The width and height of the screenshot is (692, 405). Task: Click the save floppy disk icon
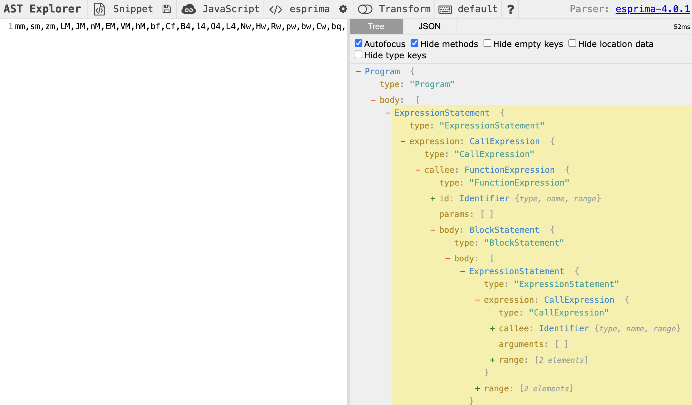[167, 9]
